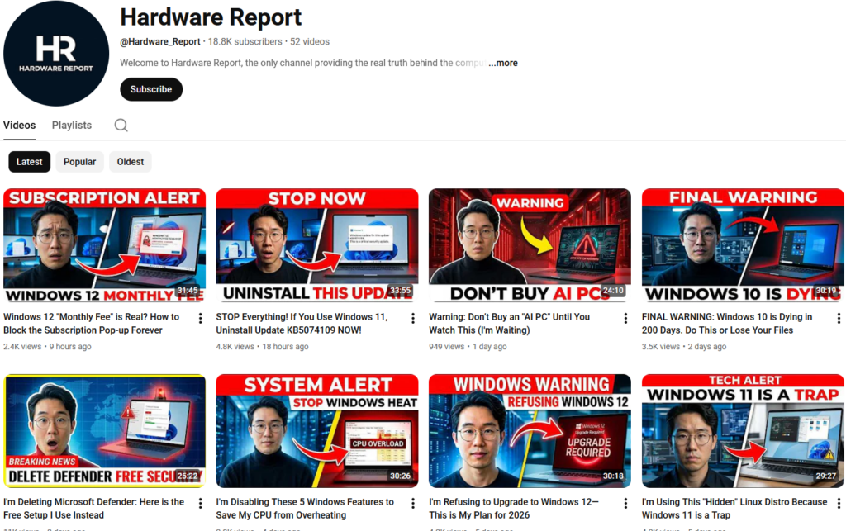This screenshot has width=846, height=531.
Task: Switch sorting to Popular videos
Action: click(80, 162)
